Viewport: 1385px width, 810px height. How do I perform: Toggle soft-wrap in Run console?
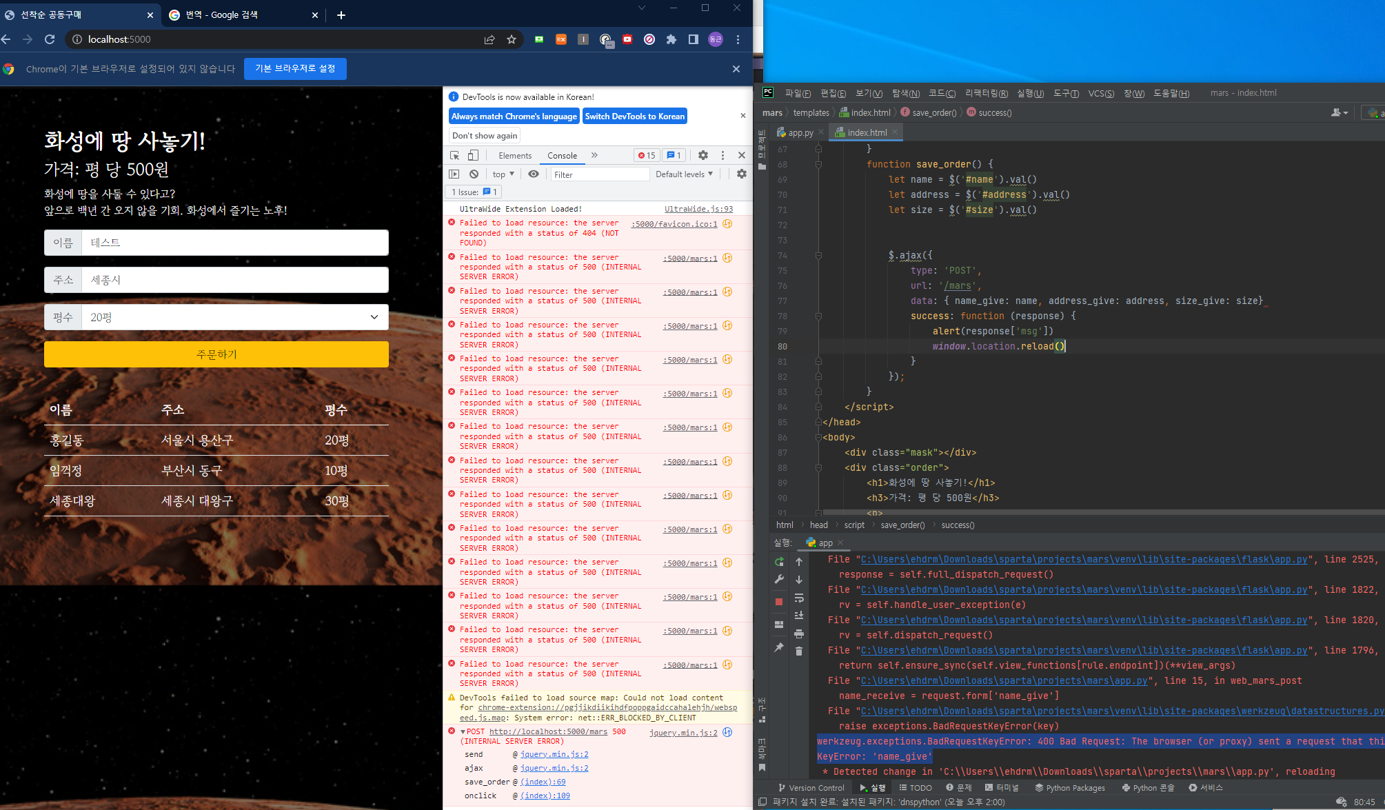799,598
